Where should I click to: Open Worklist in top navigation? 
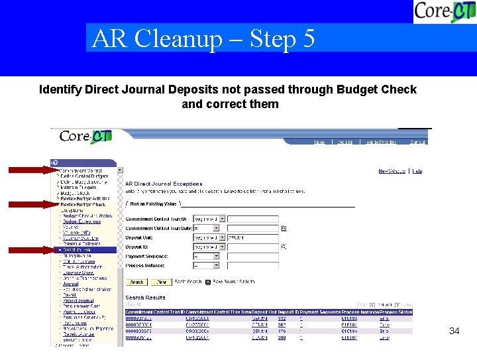(345, 142)
